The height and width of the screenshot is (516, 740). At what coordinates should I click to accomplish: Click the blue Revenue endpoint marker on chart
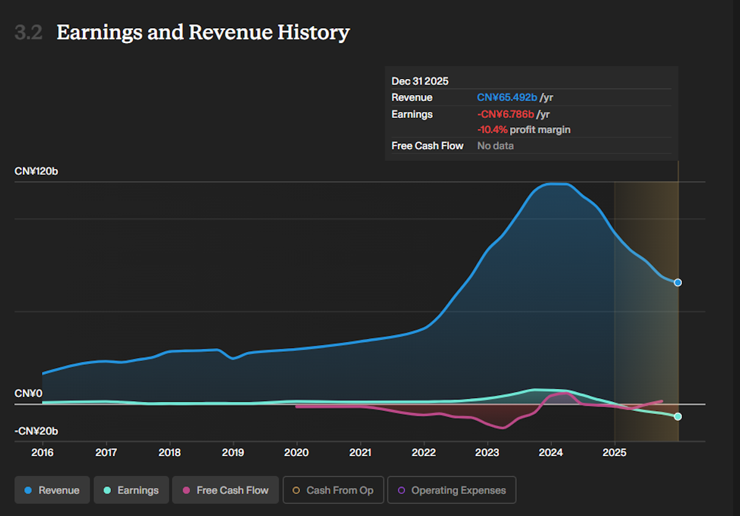(678, 282)
